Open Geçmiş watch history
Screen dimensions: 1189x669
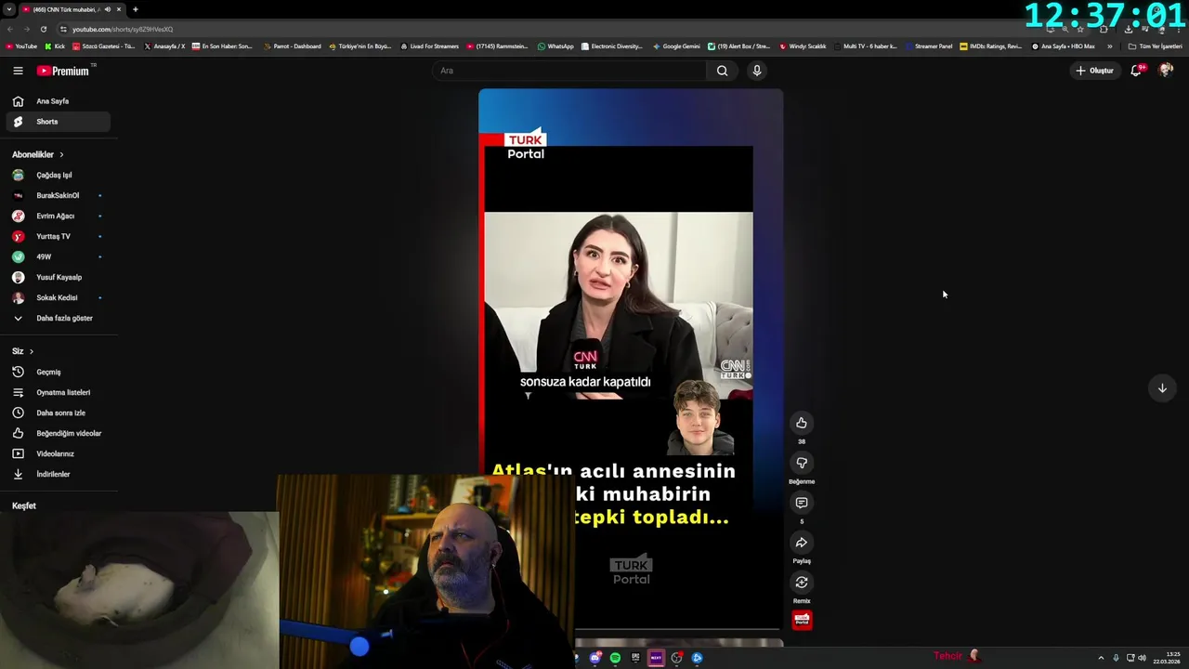[x=59, y=372]
